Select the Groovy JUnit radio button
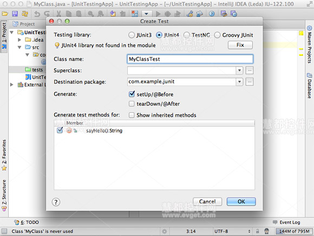The width and height of the screenshot is (314, 236). [217, 35]
